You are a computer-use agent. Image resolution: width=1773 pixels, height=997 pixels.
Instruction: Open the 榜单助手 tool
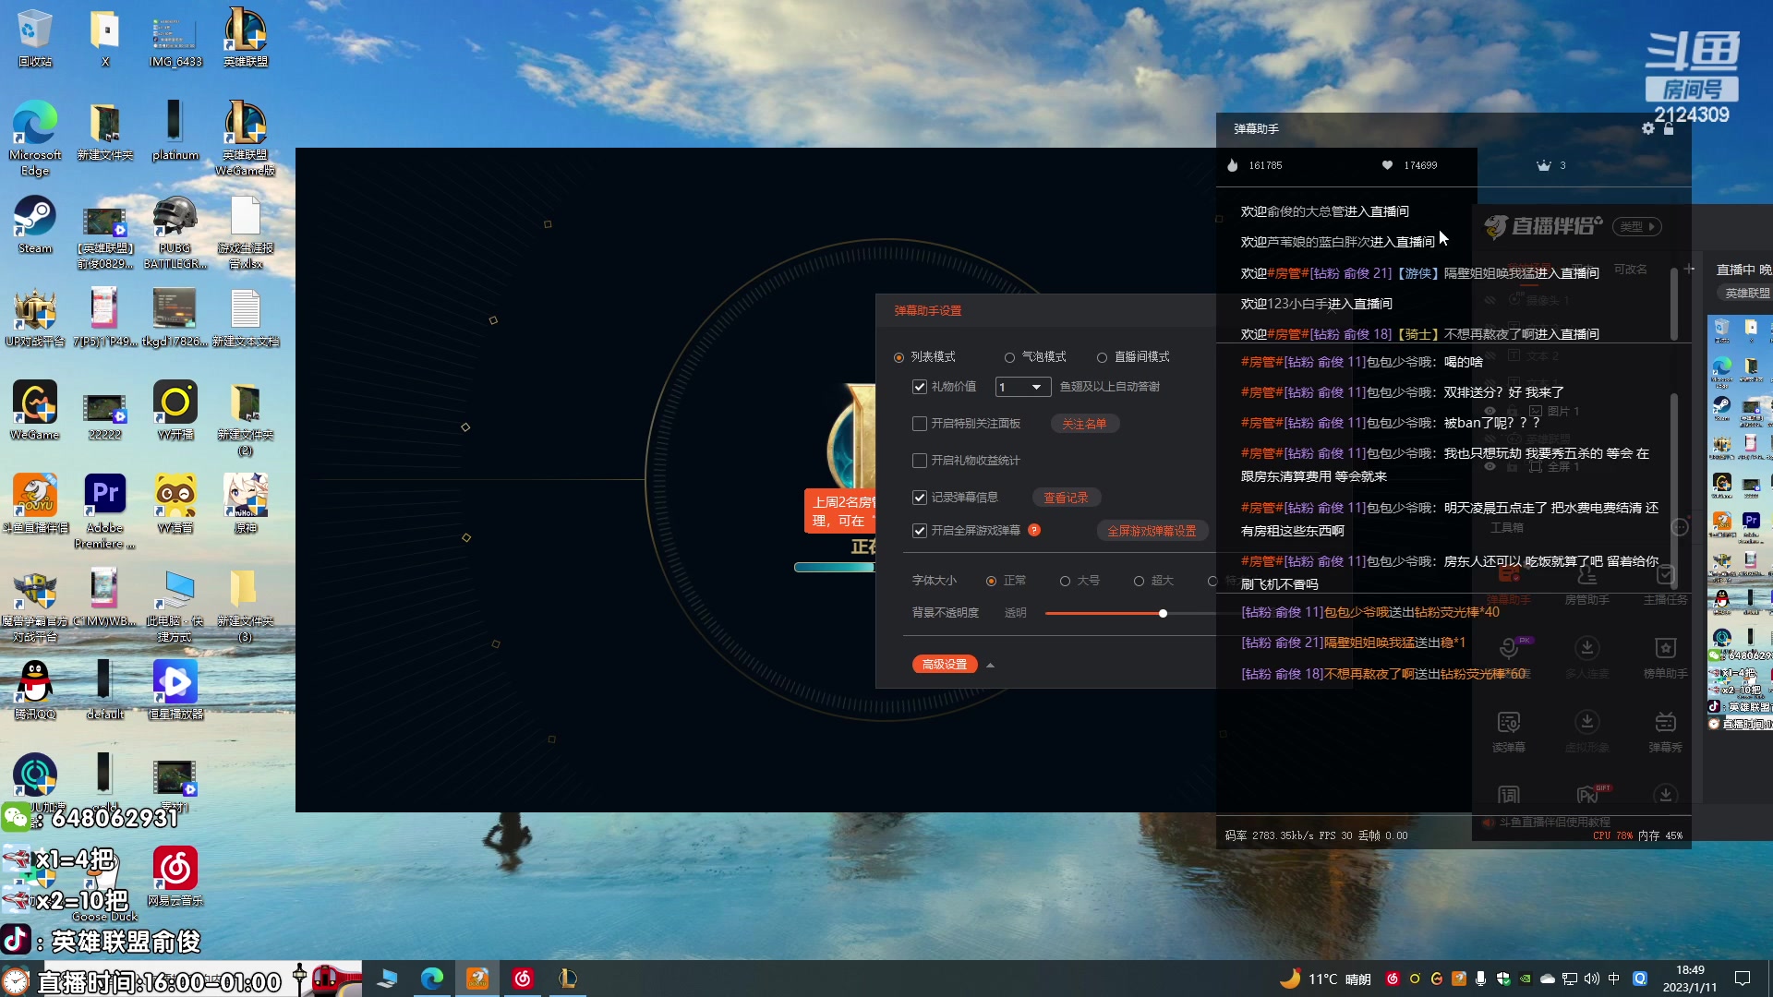click(1665, 657)
